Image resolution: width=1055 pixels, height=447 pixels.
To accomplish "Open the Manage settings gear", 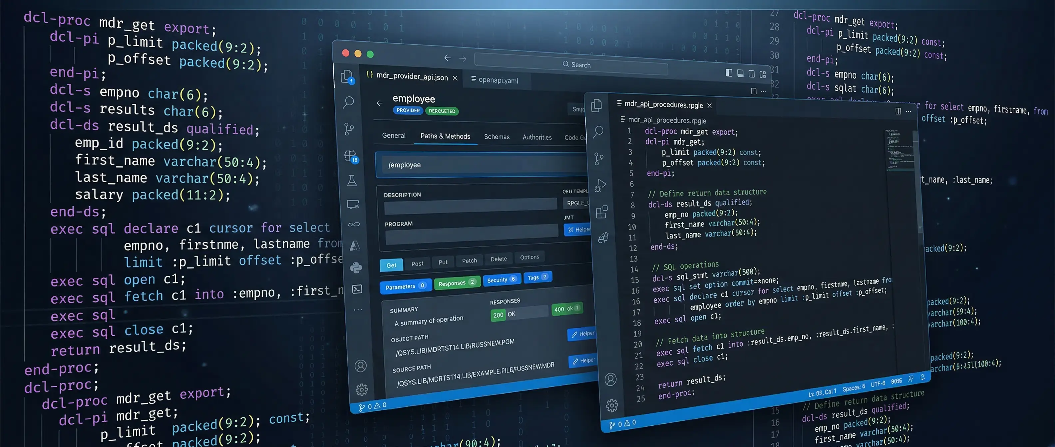I will [x=362, y=390].
